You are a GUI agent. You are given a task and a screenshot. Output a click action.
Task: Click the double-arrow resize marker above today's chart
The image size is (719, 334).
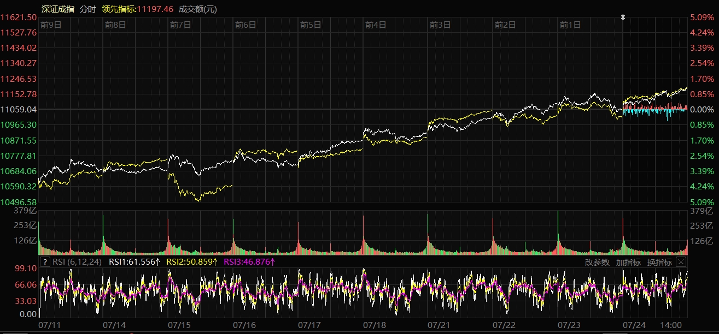(x=623, y=17)
